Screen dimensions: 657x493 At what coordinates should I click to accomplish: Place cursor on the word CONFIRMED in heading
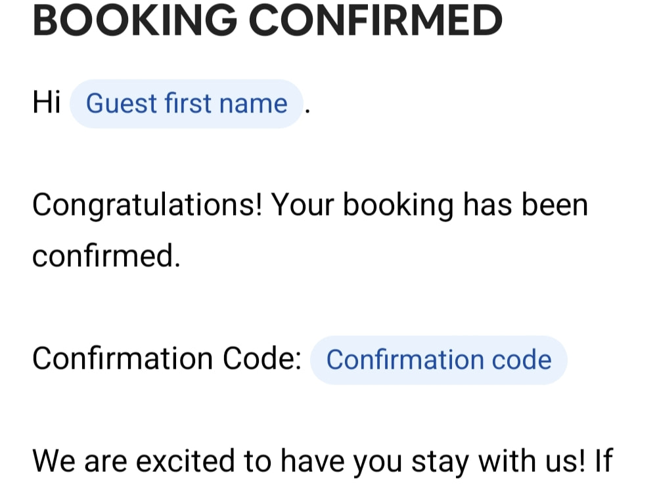click(376, 20)
